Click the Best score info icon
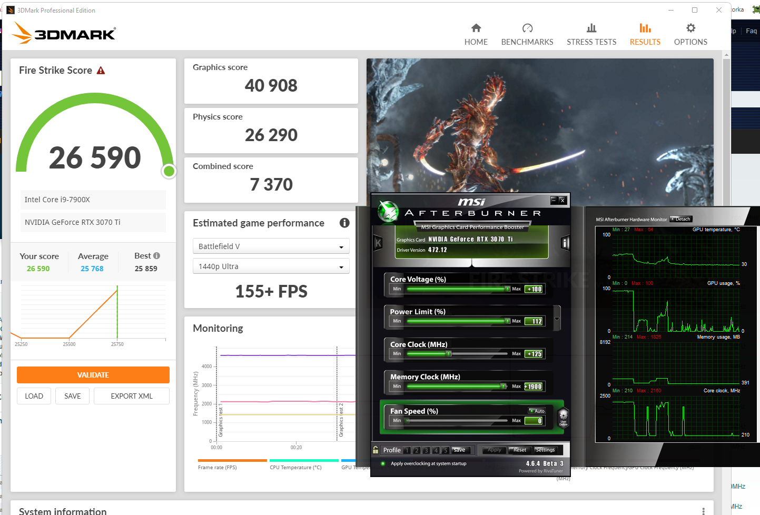The image size is (760, 515). point(156,255)
